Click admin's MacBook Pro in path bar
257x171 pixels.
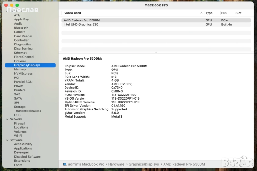[x=86, y=164]
